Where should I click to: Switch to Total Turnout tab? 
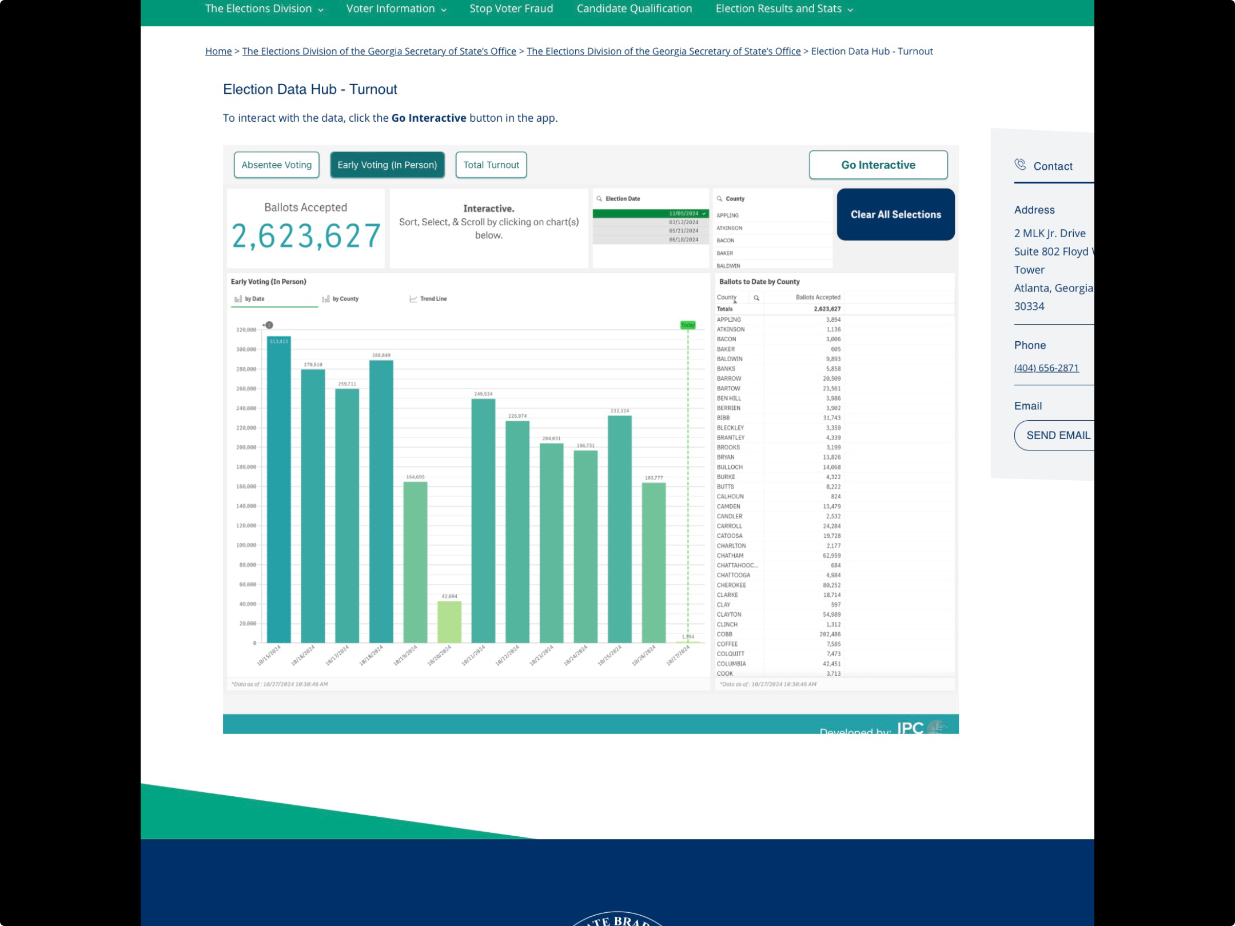(x=491, y=165)
